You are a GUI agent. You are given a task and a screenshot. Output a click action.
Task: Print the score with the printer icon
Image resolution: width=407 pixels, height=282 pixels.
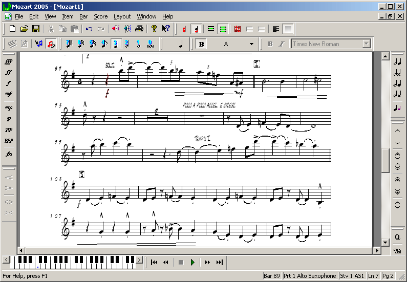pos(139,29)
